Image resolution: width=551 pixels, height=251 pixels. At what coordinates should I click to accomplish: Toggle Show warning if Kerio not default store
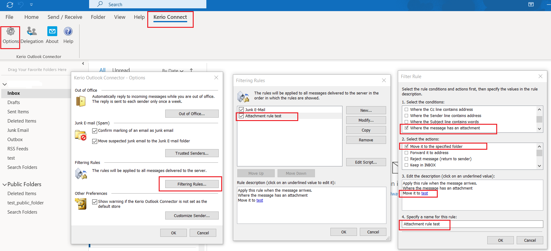(95, 202)
